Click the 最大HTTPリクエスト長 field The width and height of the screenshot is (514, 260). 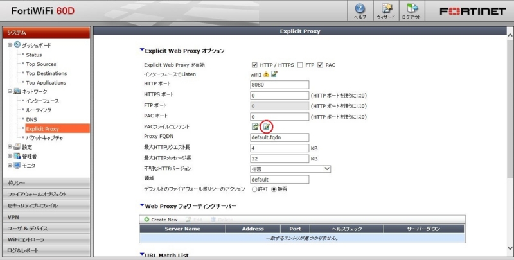[279, 148]
